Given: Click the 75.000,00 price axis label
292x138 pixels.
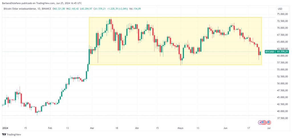Looking at the screenshot, I should (x=282, y=14).
